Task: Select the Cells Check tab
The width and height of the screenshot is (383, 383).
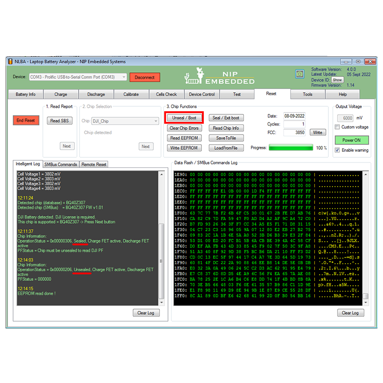Action: pyautogui.click(x=166, y=94)
